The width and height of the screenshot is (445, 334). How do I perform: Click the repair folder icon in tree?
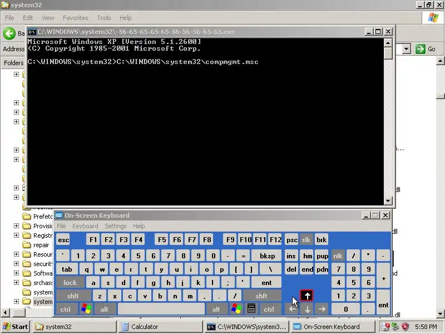[x=26, y=245]
